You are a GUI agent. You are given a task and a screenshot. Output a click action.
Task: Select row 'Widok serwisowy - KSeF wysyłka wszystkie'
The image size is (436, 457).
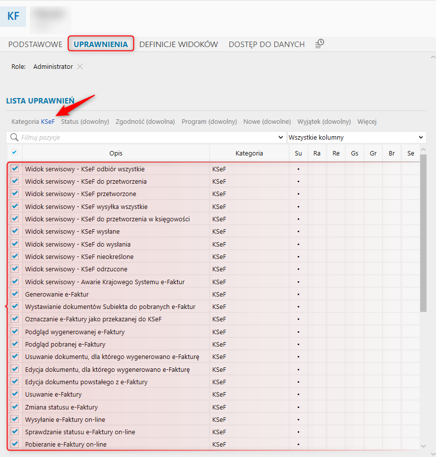coord(213,206)
